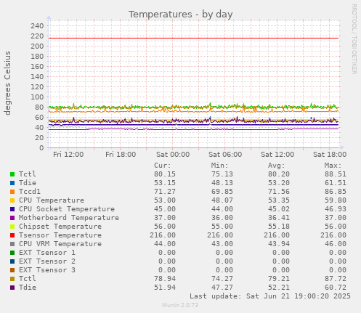
Task: Click the 'EXT Tsensor 2' legend label
Action: pyautogui.click(x=47, y=261)
